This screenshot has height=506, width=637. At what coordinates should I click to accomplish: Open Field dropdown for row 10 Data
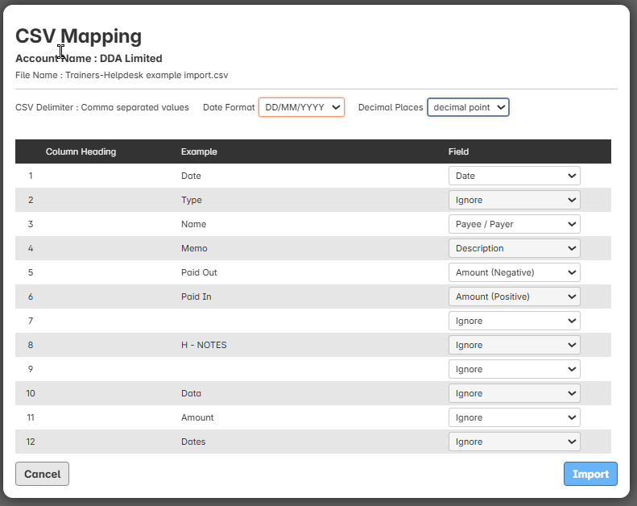(x=515, y=393)
